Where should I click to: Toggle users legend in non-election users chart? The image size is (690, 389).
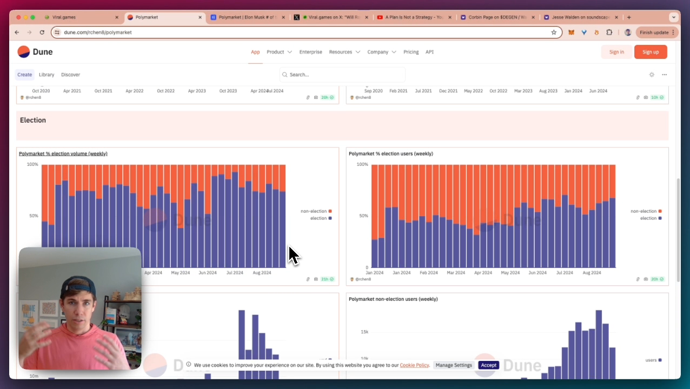(x=653, y=360)
